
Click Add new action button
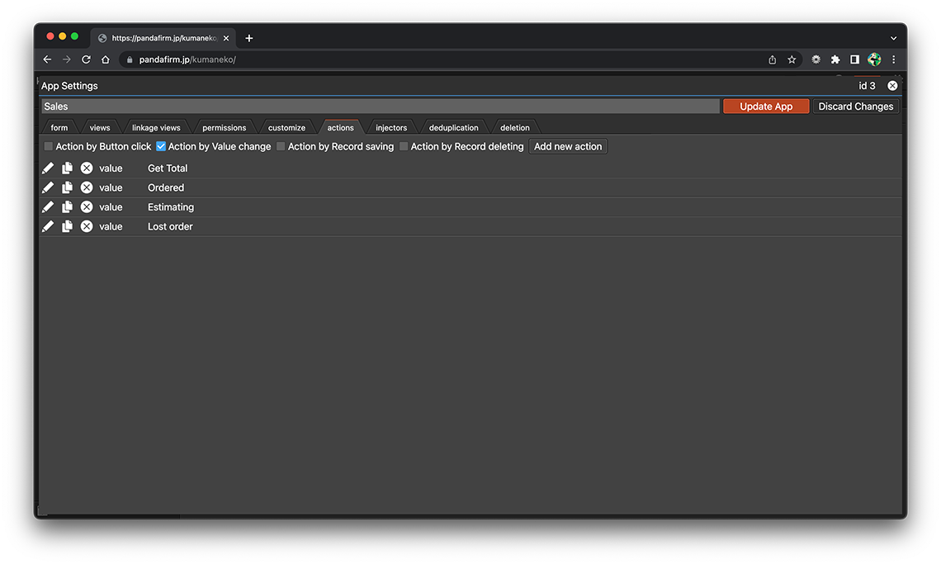click(x=568, y=146)
